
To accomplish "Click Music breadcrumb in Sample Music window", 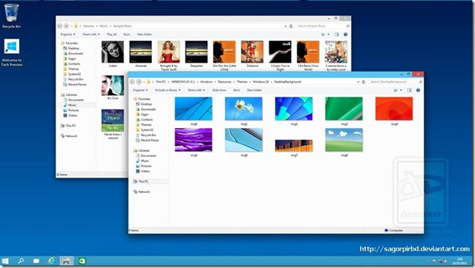I will tap(104, 26).
